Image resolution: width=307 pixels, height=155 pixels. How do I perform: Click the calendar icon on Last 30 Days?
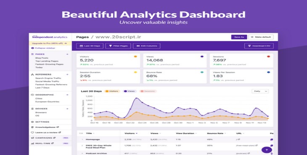click(x=81, y=46)
